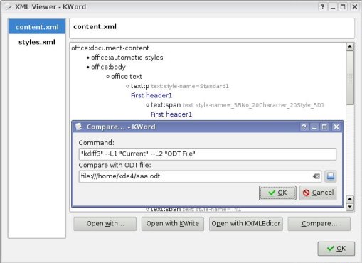This screenshot has height=263, width=362.
Task: Clear the ODT file path field
Action: pyautogui.click(x=316, y=176)
